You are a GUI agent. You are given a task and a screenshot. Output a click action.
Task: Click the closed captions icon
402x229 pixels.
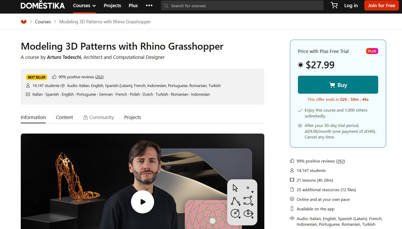(x=28, y=94)
